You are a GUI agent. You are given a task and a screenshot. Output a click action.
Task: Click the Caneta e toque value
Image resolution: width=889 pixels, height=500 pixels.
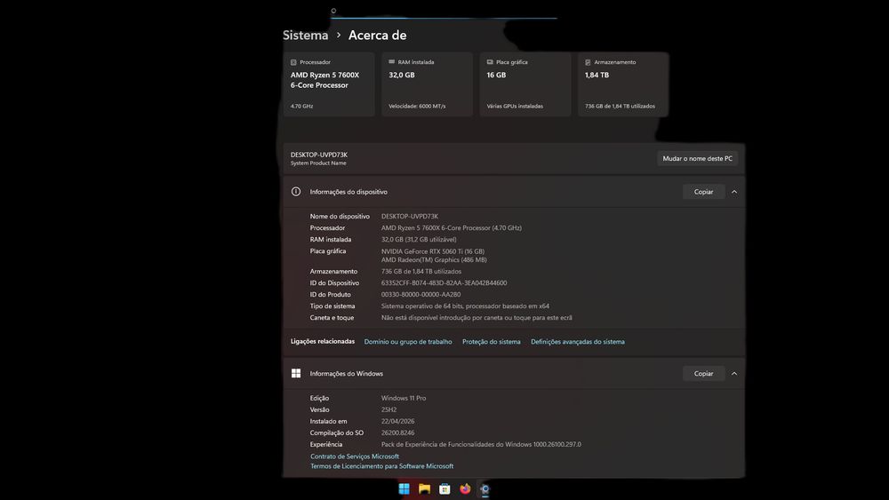[477, 318]
